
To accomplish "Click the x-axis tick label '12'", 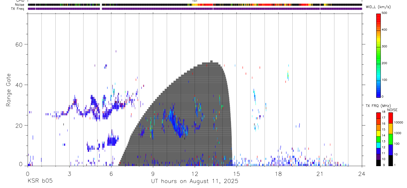I will 195,174.
